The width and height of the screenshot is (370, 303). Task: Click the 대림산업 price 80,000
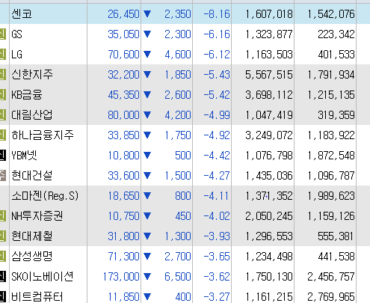pos(123,115)
